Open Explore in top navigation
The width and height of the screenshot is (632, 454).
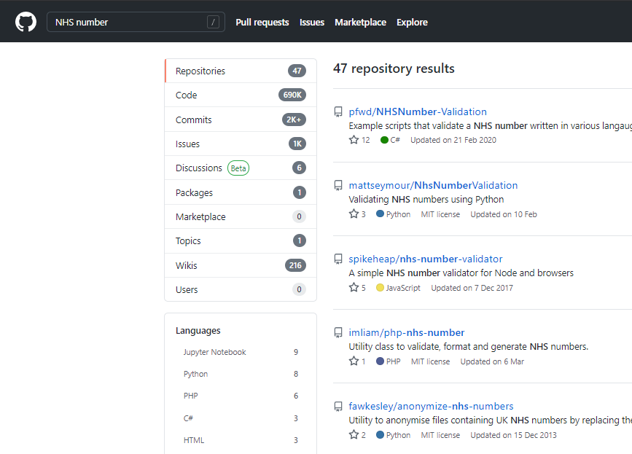[412, 22]
